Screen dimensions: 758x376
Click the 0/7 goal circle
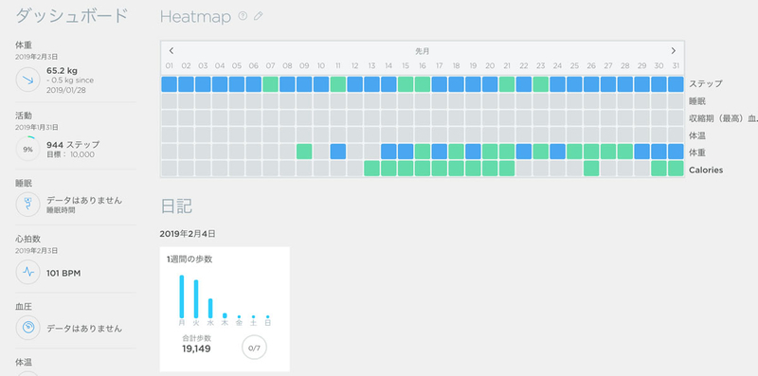[x=254, y=348]
